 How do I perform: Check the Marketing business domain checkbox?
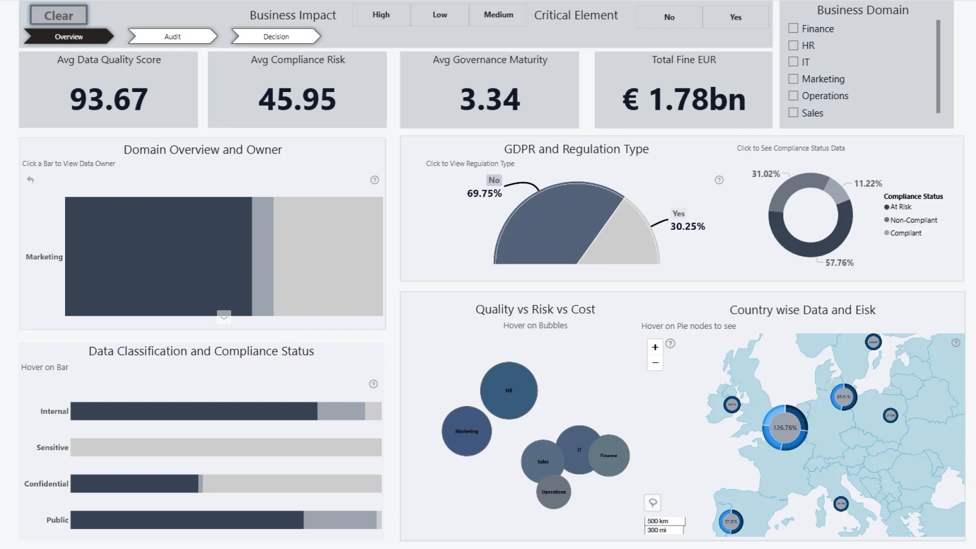pyautogui.click(x=793, y=79)
